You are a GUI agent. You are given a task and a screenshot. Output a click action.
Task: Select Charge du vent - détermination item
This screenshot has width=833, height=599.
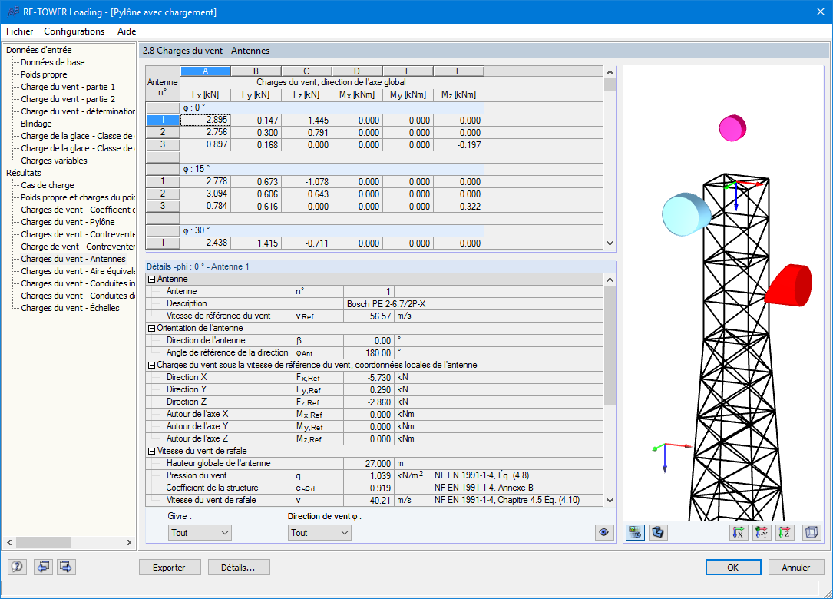[78, 111]
